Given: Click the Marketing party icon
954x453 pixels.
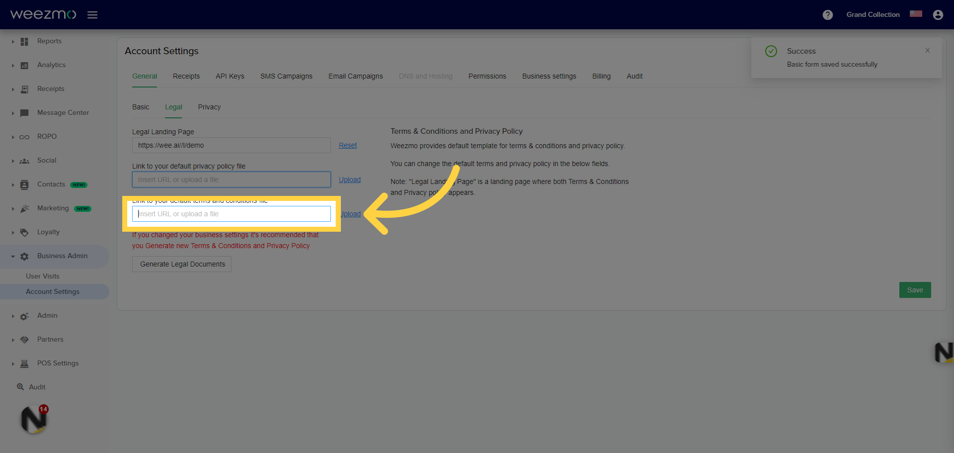Looking at the screenshot, I should (24, 208).
